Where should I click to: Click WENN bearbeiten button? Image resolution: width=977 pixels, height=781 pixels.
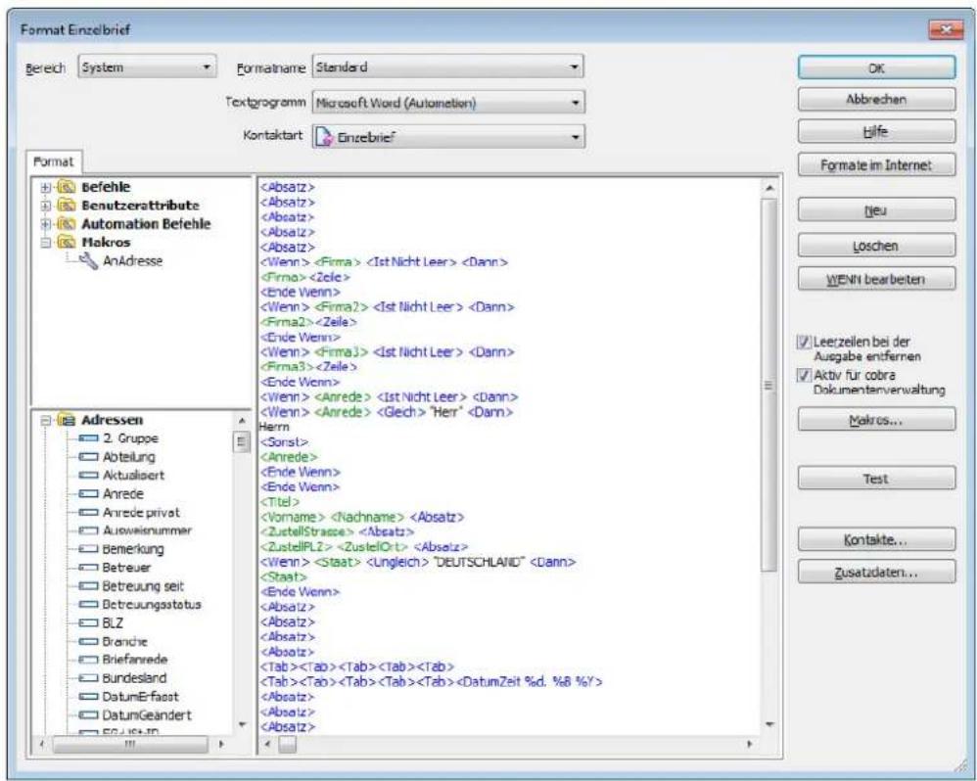click(876, 280)
